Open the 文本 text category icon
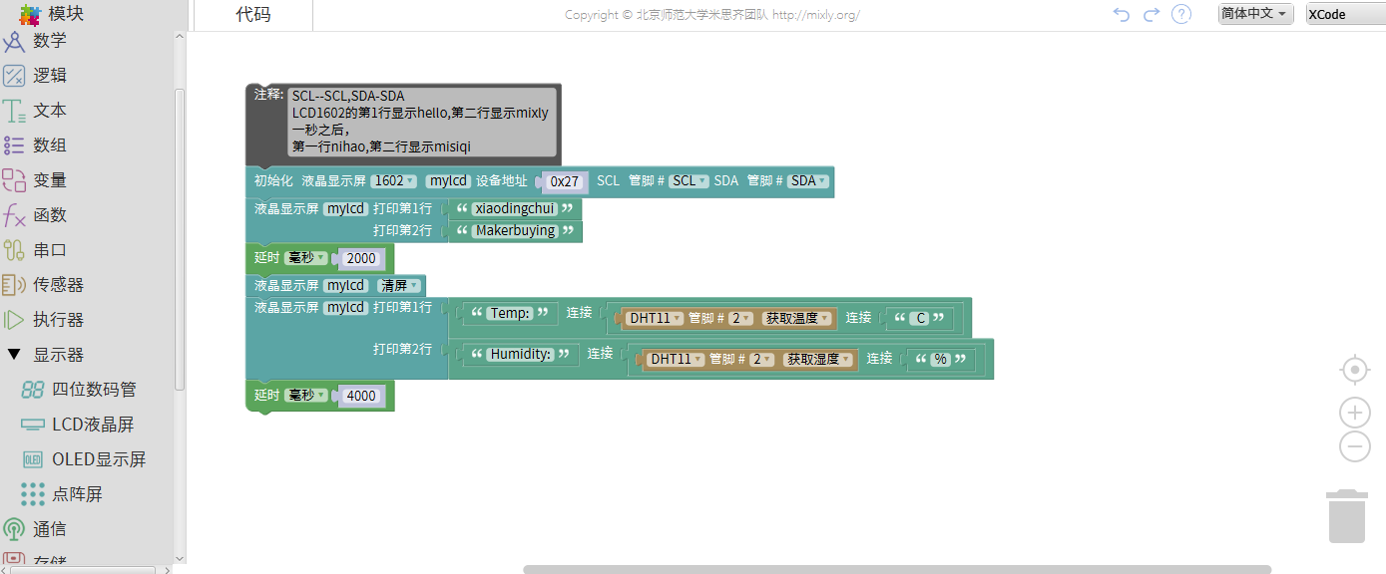This screenshot has width=1386, height=574. point(14,111)
